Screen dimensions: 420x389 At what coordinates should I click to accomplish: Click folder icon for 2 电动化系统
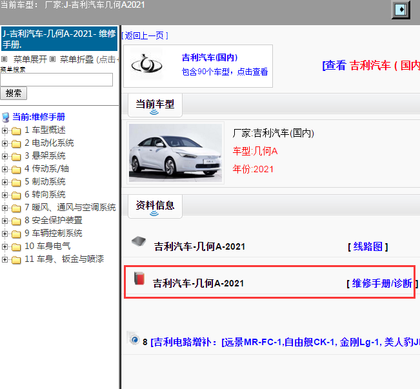coord(16,144)
